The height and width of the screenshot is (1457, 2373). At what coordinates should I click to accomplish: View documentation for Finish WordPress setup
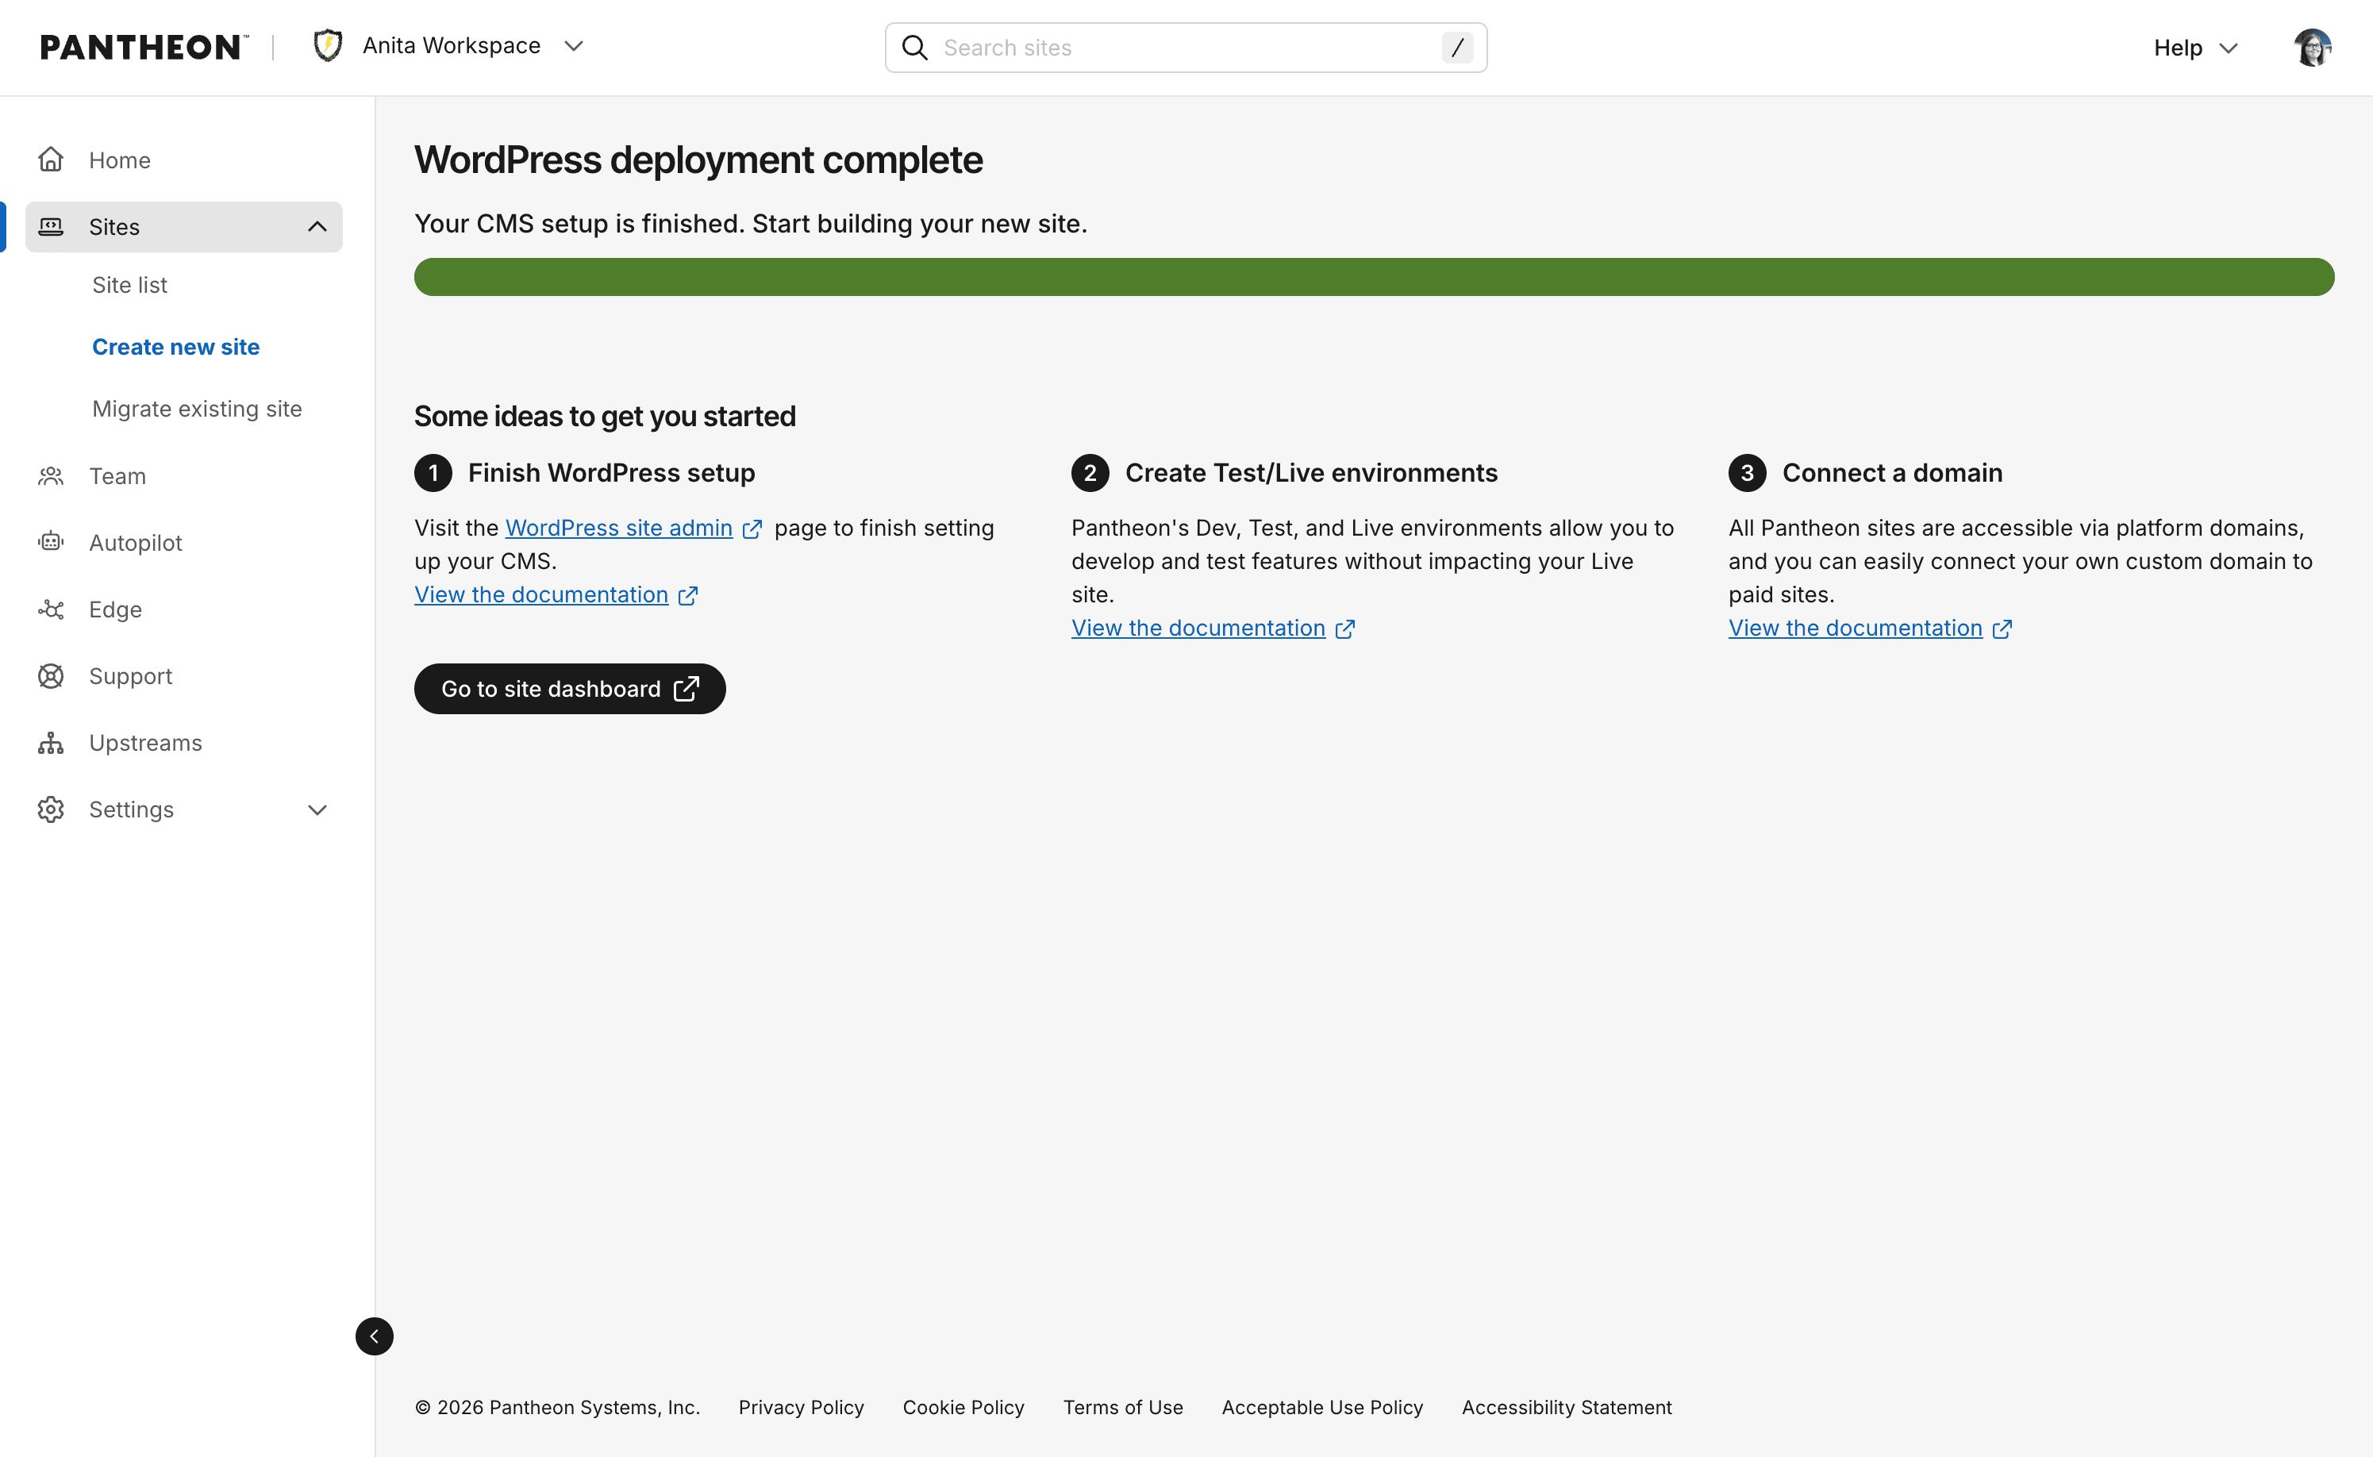[x=540, y=594]
